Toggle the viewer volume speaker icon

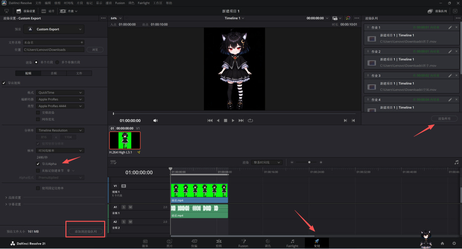click(x=155, y=120)
